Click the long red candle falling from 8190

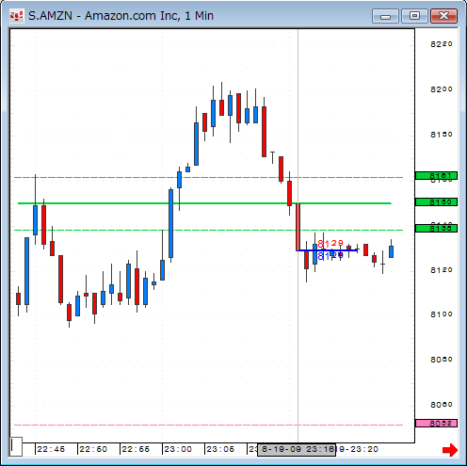[265, 132]
